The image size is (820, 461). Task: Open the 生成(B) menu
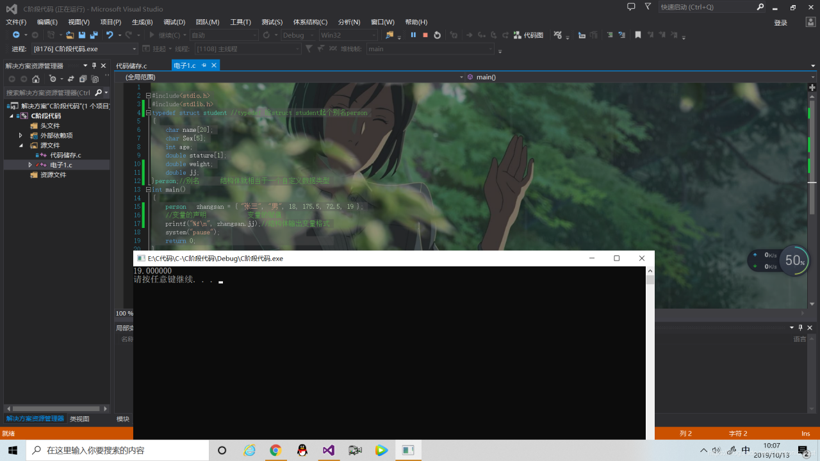142,22
